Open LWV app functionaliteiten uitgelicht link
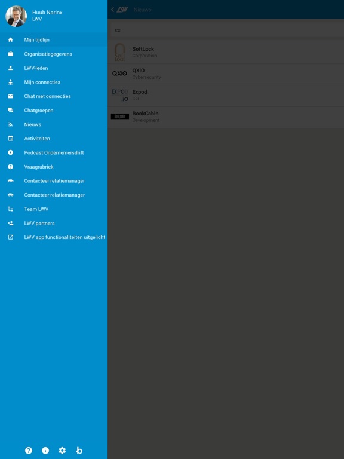This screenshot has width=344, height=459. pos(54,237)
